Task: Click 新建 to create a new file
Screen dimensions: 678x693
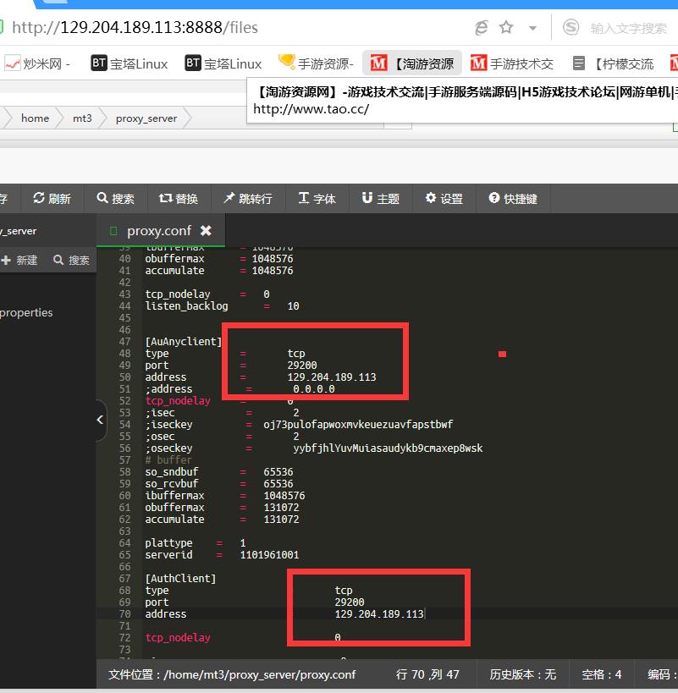Action: pos(19,260)
